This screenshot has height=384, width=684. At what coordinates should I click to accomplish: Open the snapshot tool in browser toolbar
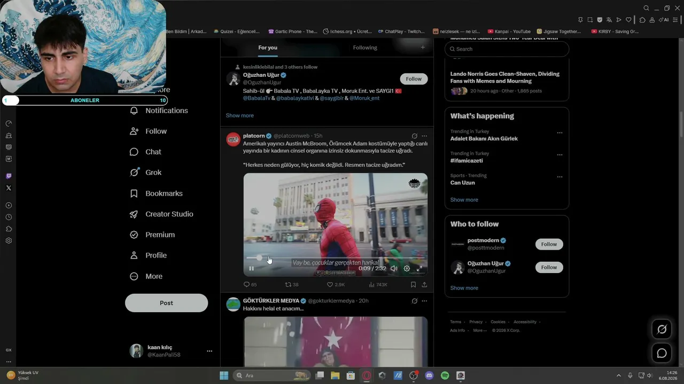coord(590,20)
